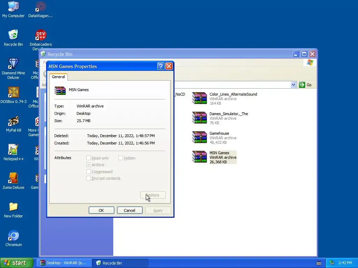This screenshot has height=268, width=358.
Task: Click the Origin value Desktop
Action: point(84,113)
